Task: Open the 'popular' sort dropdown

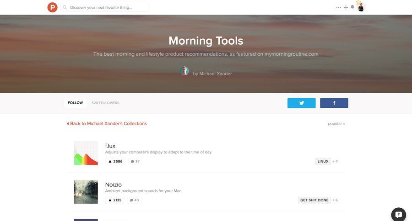Action: pos(336,124)
